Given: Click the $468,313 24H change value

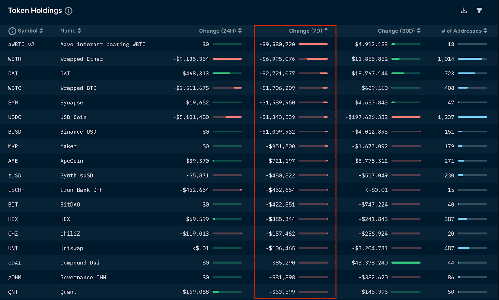Looking at the screenshot, I should point(196,74).
